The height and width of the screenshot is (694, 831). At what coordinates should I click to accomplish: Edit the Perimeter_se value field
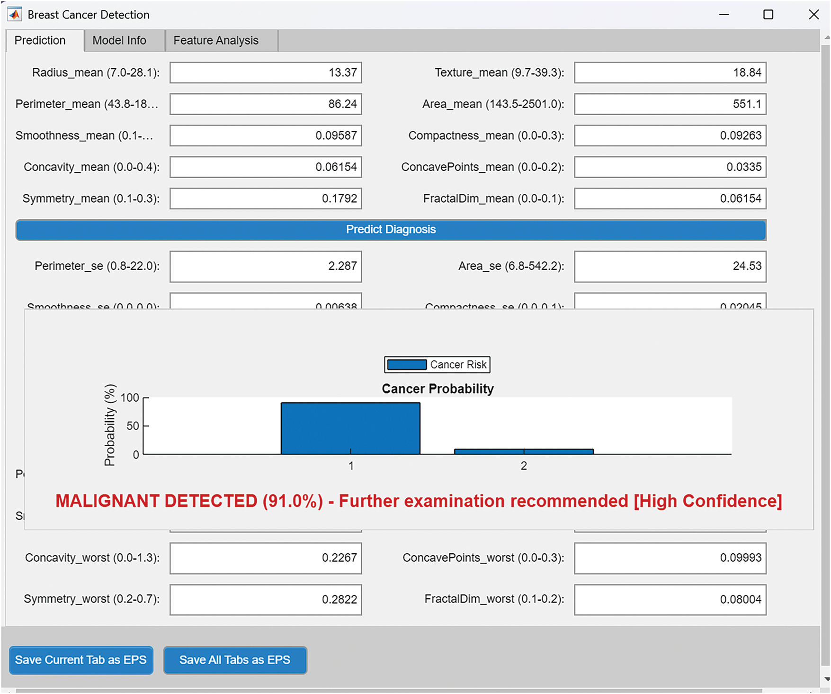point(266,266)
